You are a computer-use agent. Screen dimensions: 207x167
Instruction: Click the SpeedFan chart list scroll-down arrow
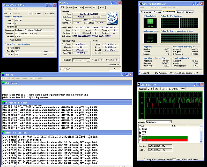[x=201, y=142]
